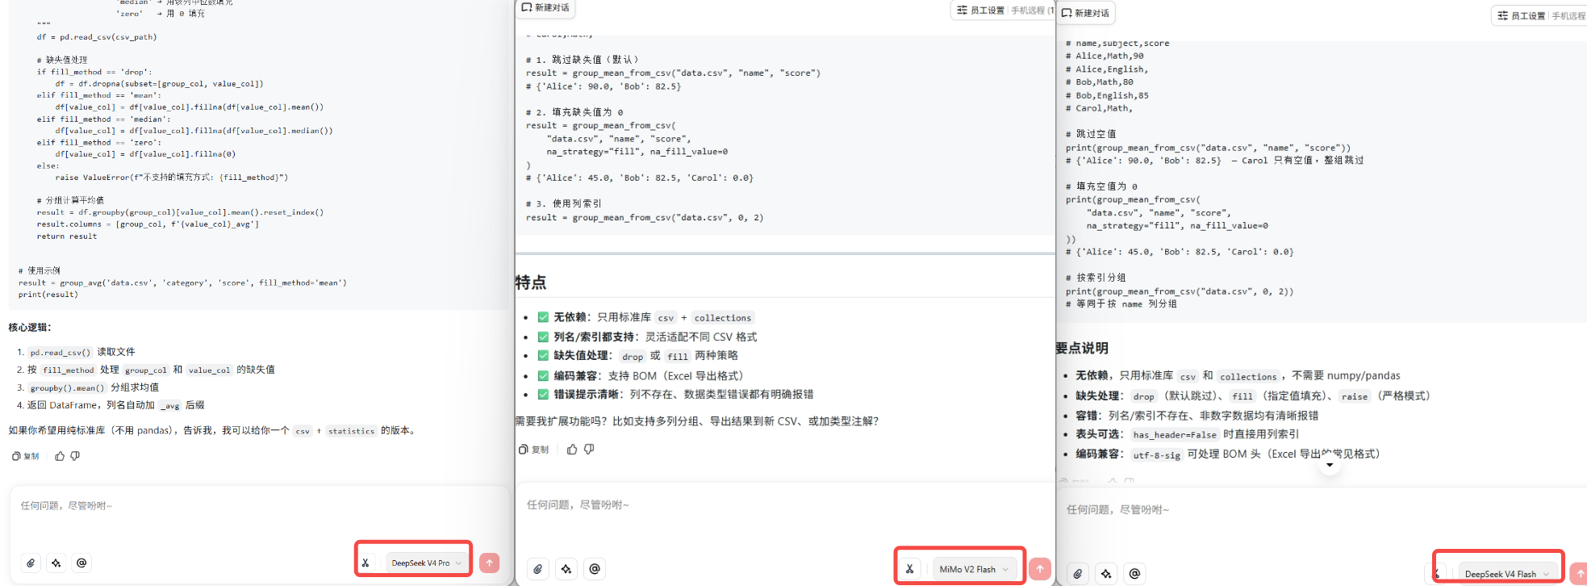Click the _avg code chip in the left panel
Image resolution: width=1587 pixels, height=586 pixels.
point(169,405)
